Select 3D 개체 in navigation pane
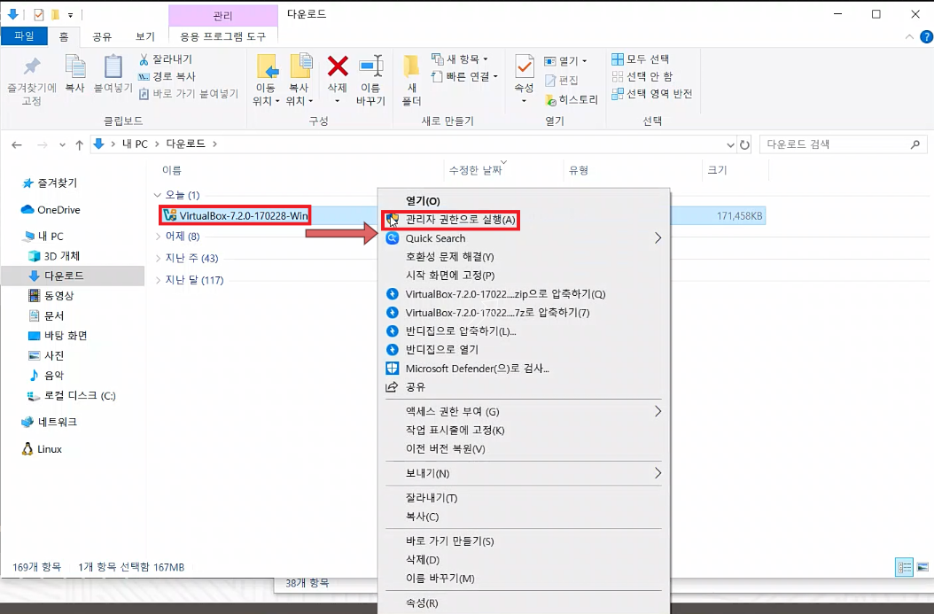The width and height of the screenshot is (934, 614). point(62,255)
